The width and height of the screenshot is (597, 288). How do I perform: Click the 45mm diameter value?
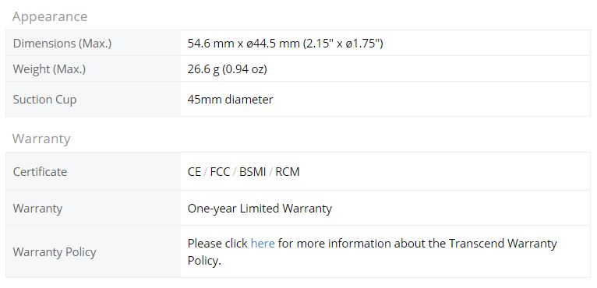(230, 100)
